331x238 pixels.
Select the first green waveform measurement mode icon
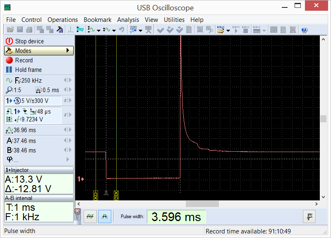point(90,217)
